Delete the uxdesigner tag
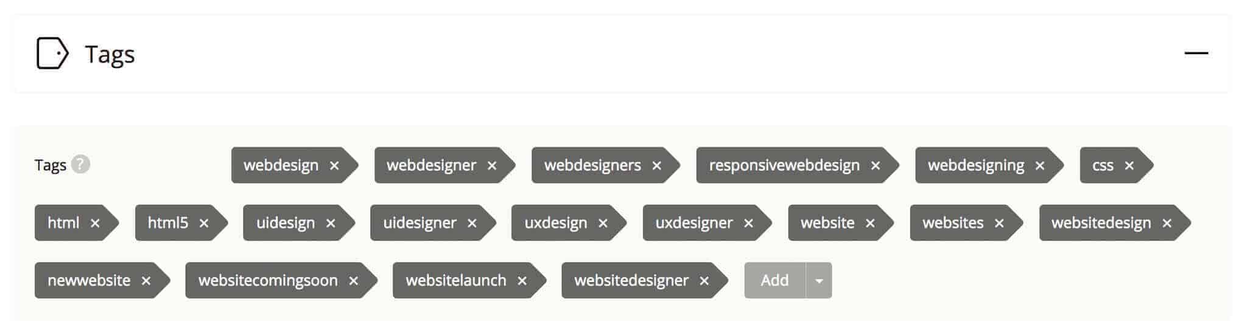 pyautogui.click(x=748, y=223)
